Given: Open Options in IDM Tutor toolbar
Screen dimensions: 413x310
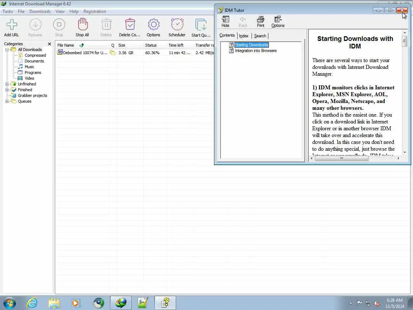Looking at the screenshot, I should pos(278,22).
